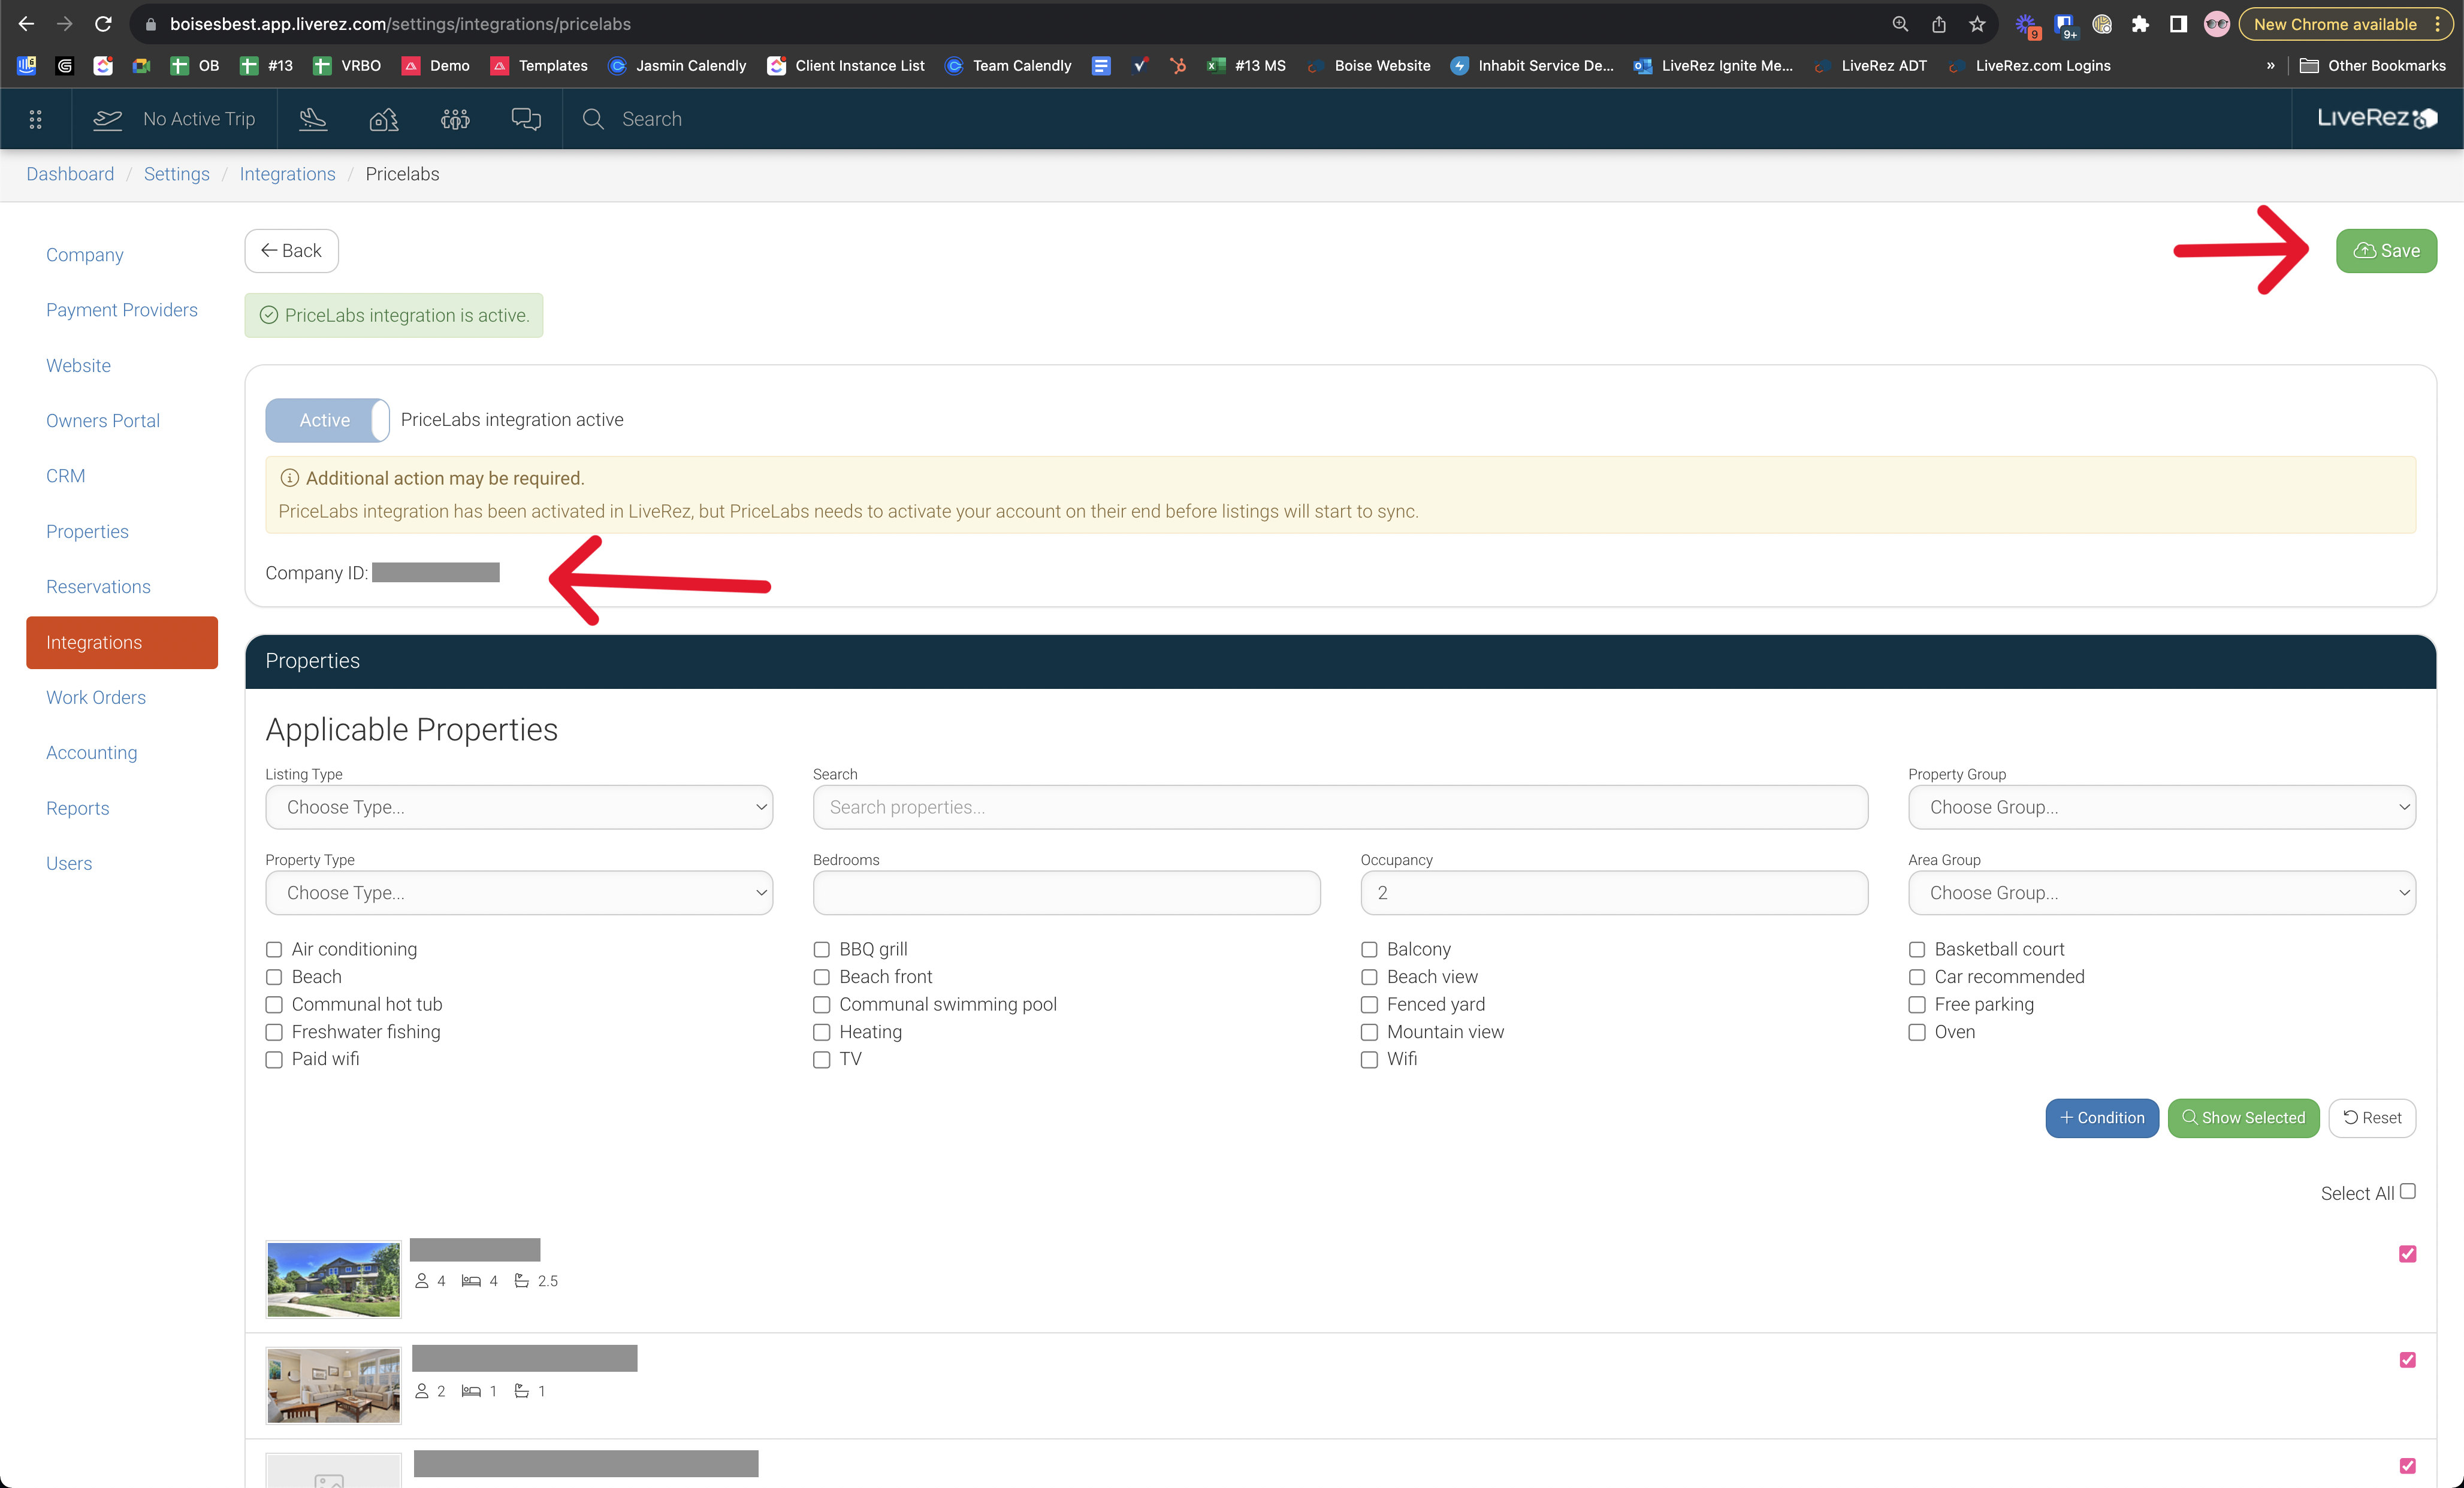Open the Jasmin Calendly bookmark
Viewport: 2464px width, 1488px height.
pyautogui.click(x=677, y=66)
